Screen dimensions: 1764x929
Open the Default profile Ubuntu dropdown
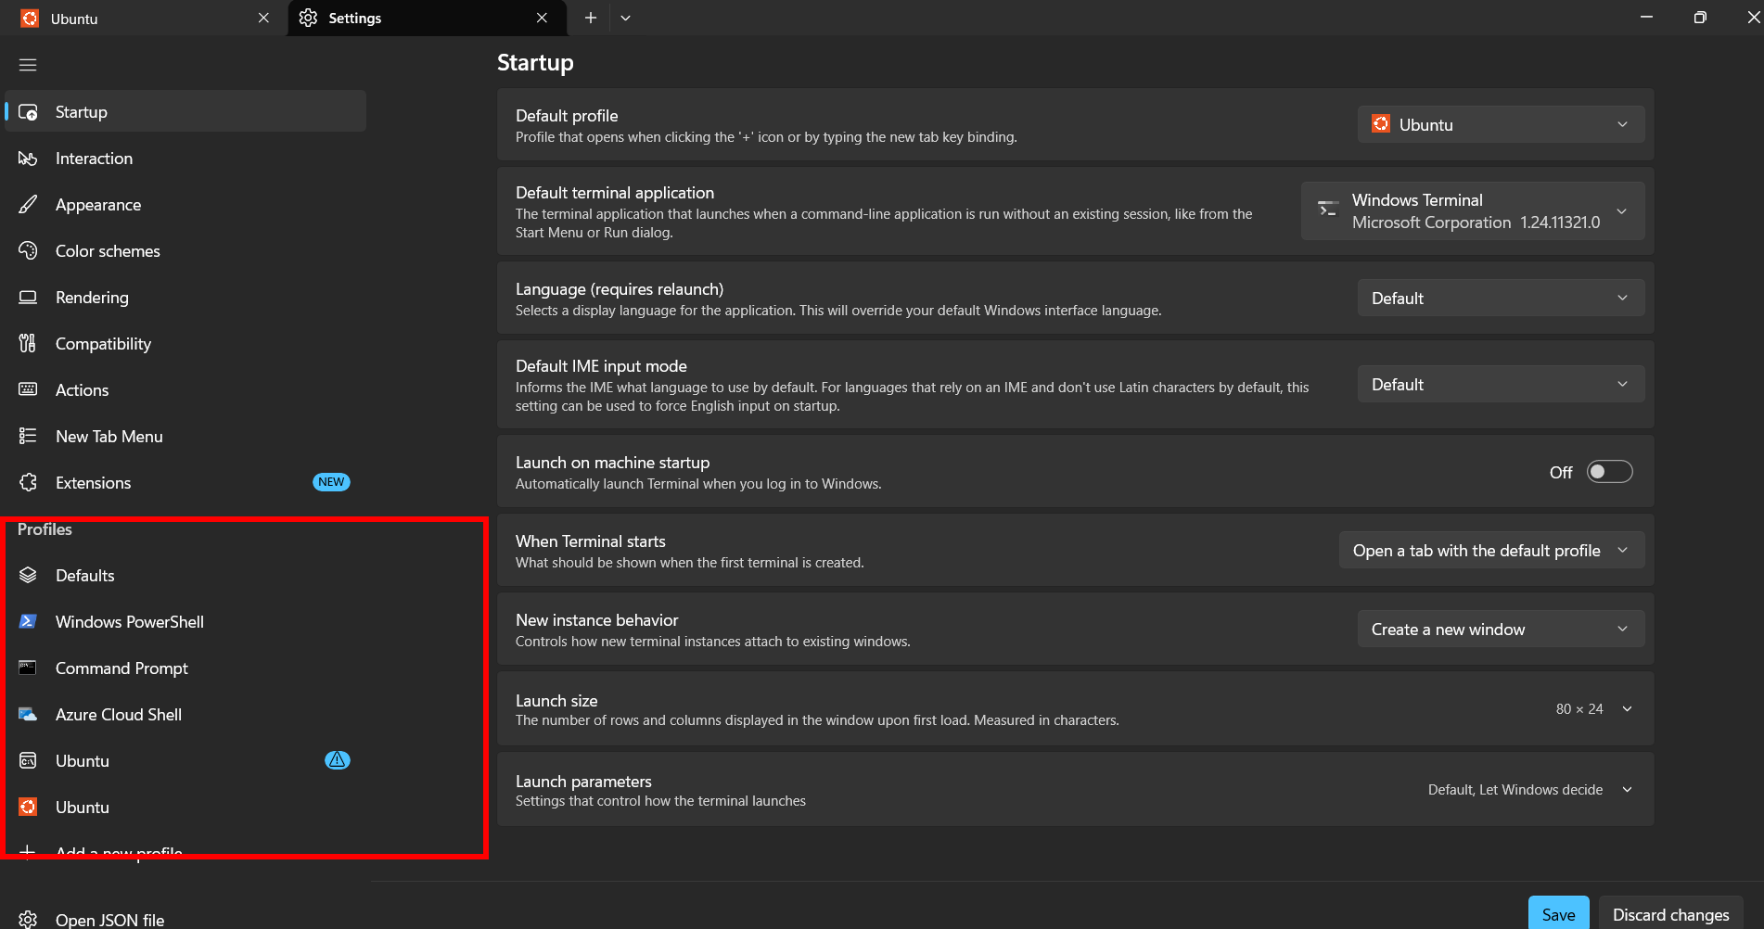(x=1501, y=124)
